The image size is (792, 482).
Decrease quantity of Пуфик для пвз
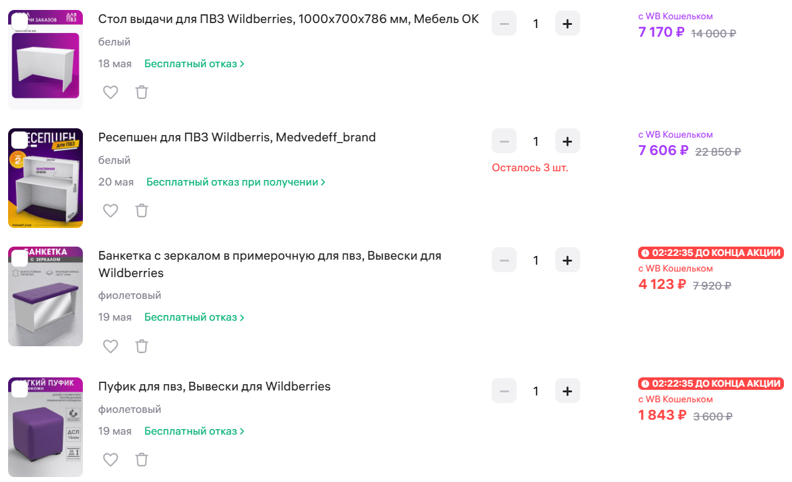(x=504, y=391)
